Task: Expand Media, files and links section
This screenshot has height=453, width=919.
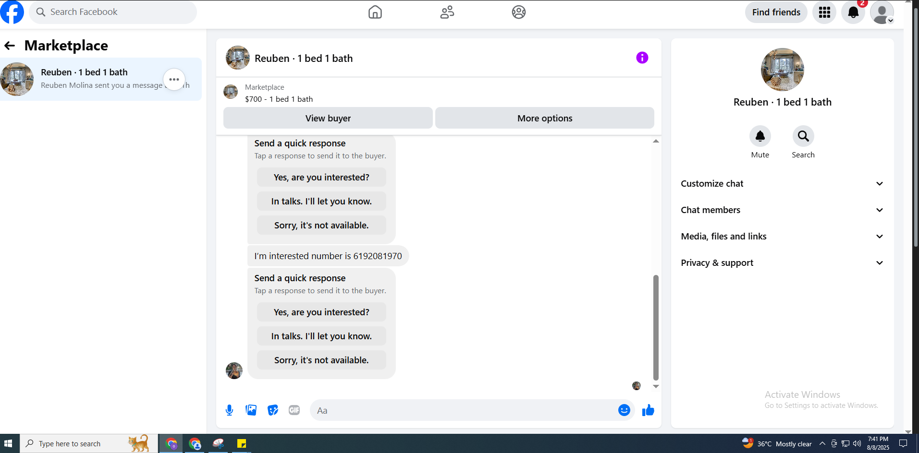Action: (782, 237)
